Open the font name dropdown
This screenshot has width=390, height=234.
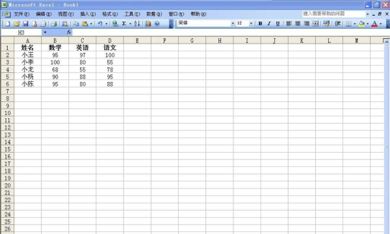pos(233,23)
